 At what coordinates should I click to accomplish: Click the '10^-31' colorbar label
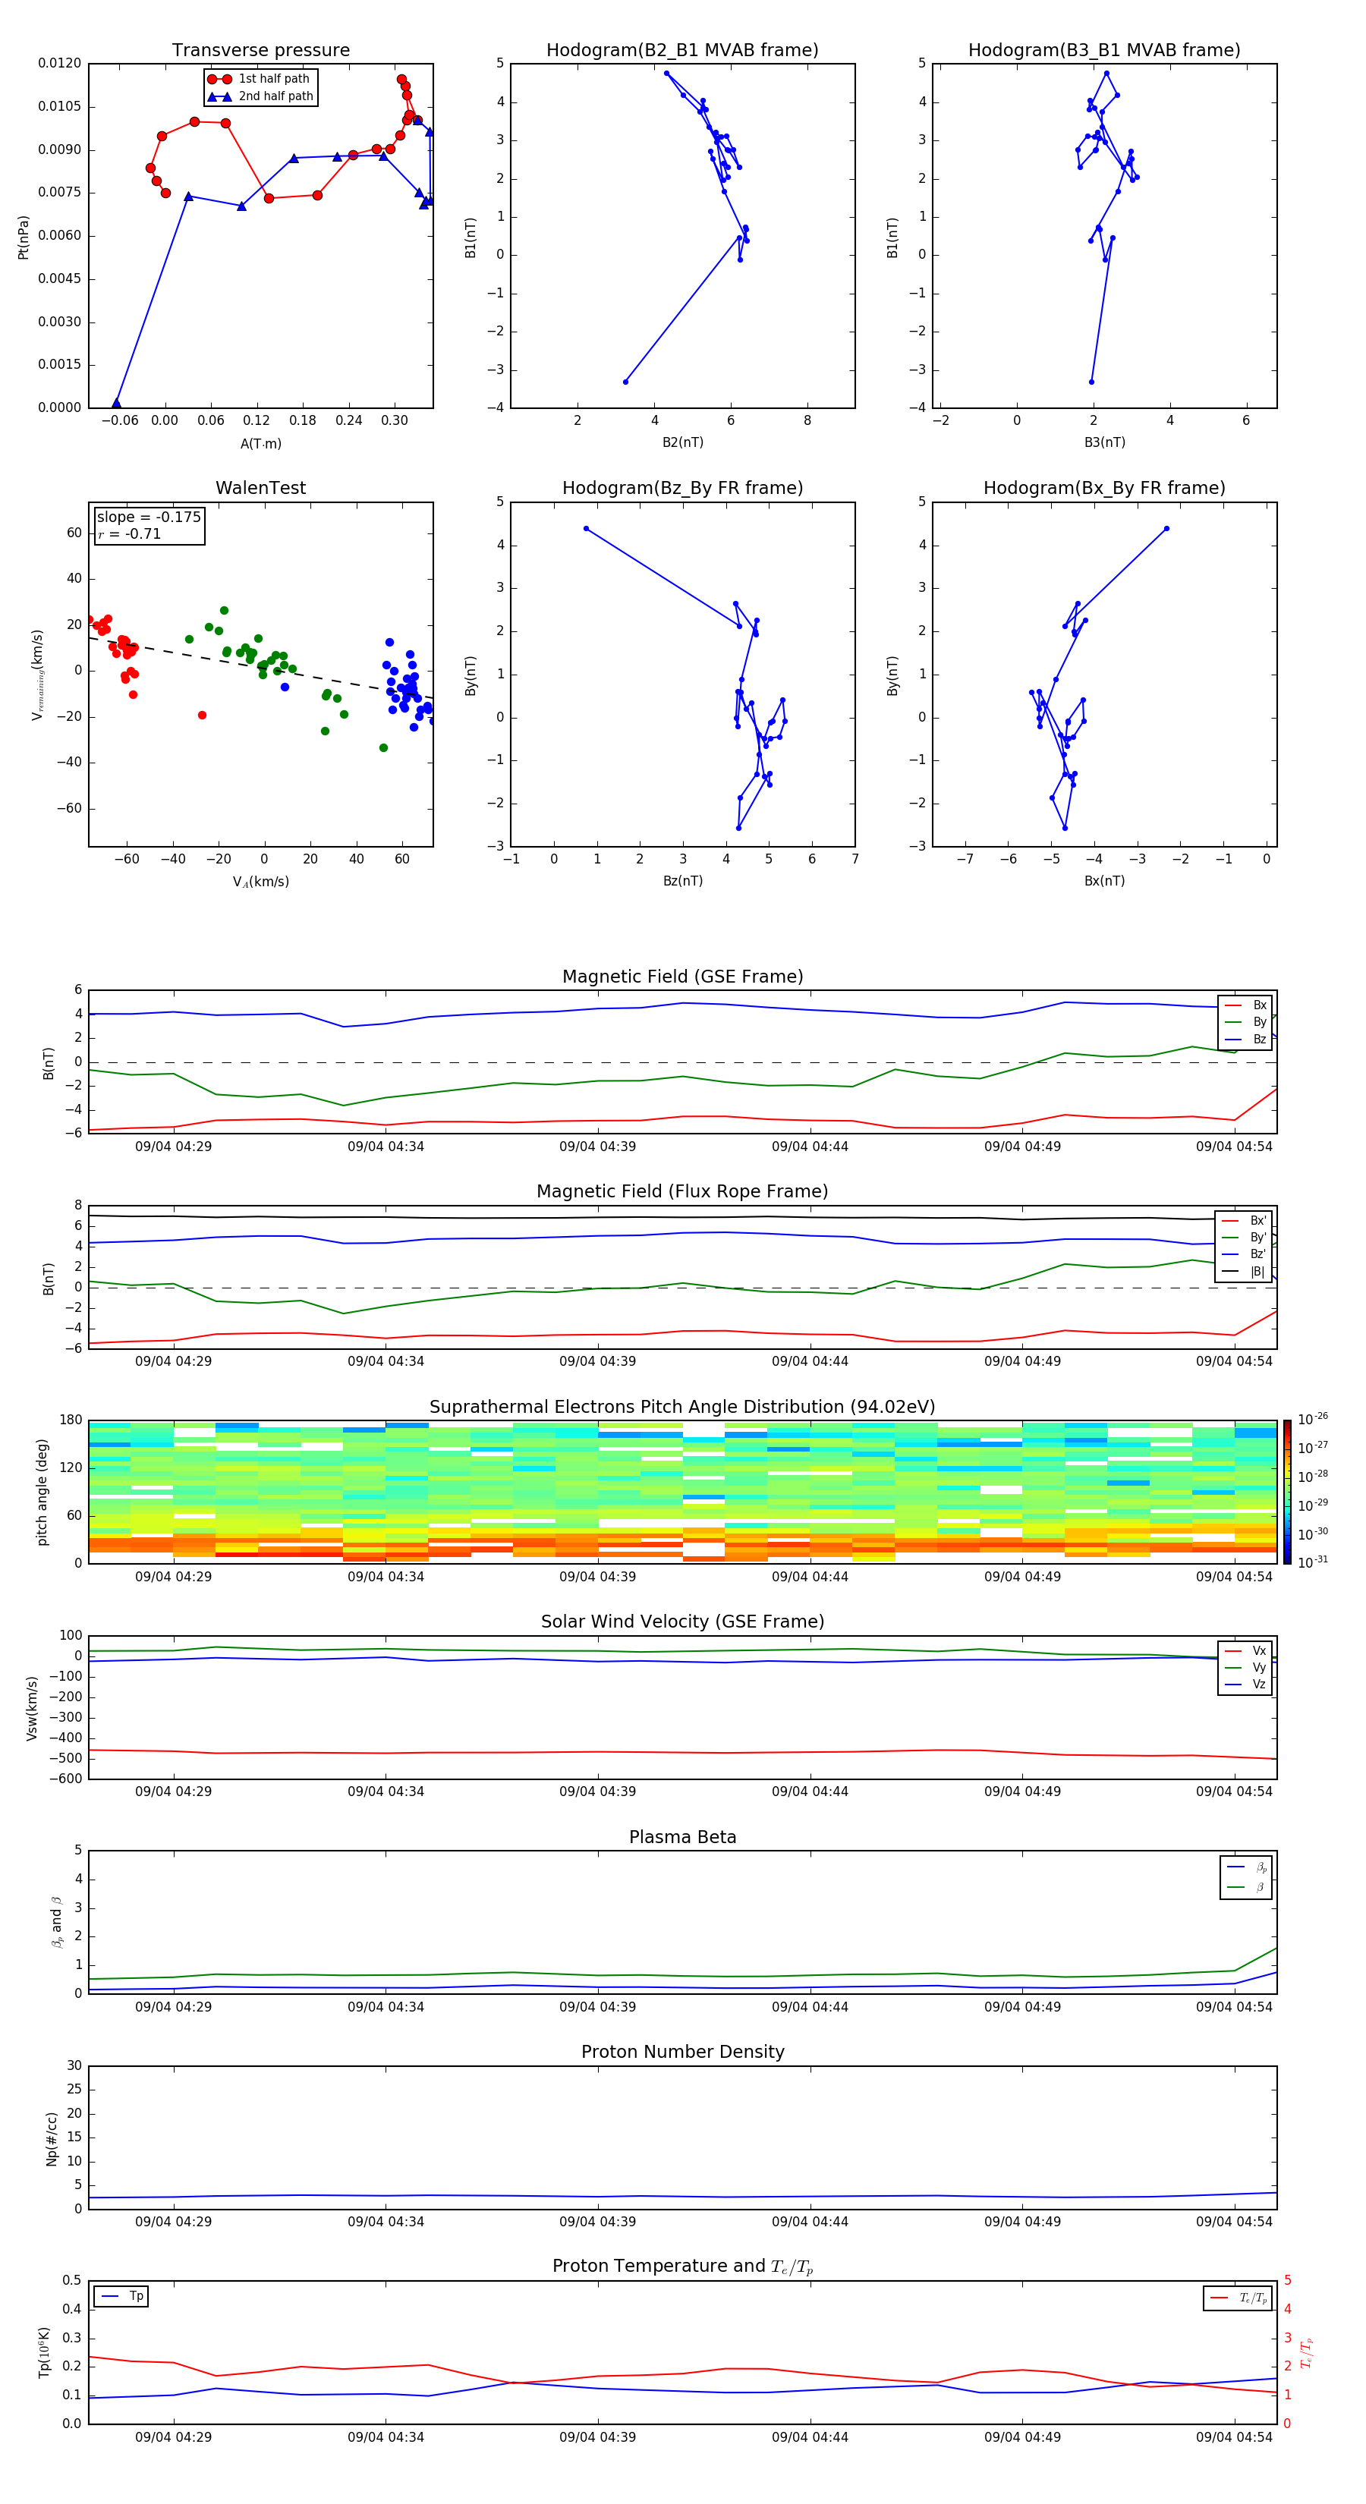click(x=1313, y=1562)
